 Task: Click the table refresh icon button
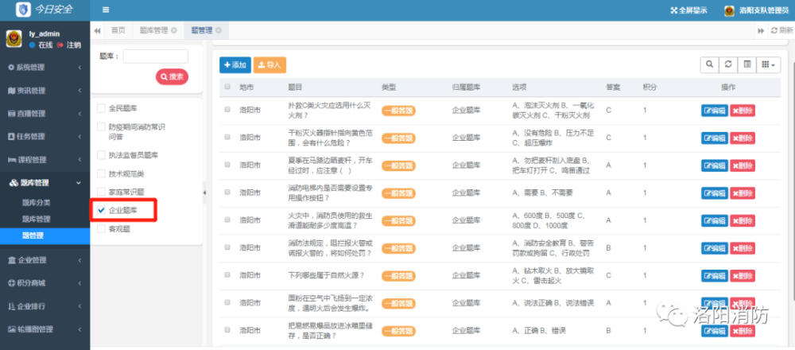coord(727,64)
